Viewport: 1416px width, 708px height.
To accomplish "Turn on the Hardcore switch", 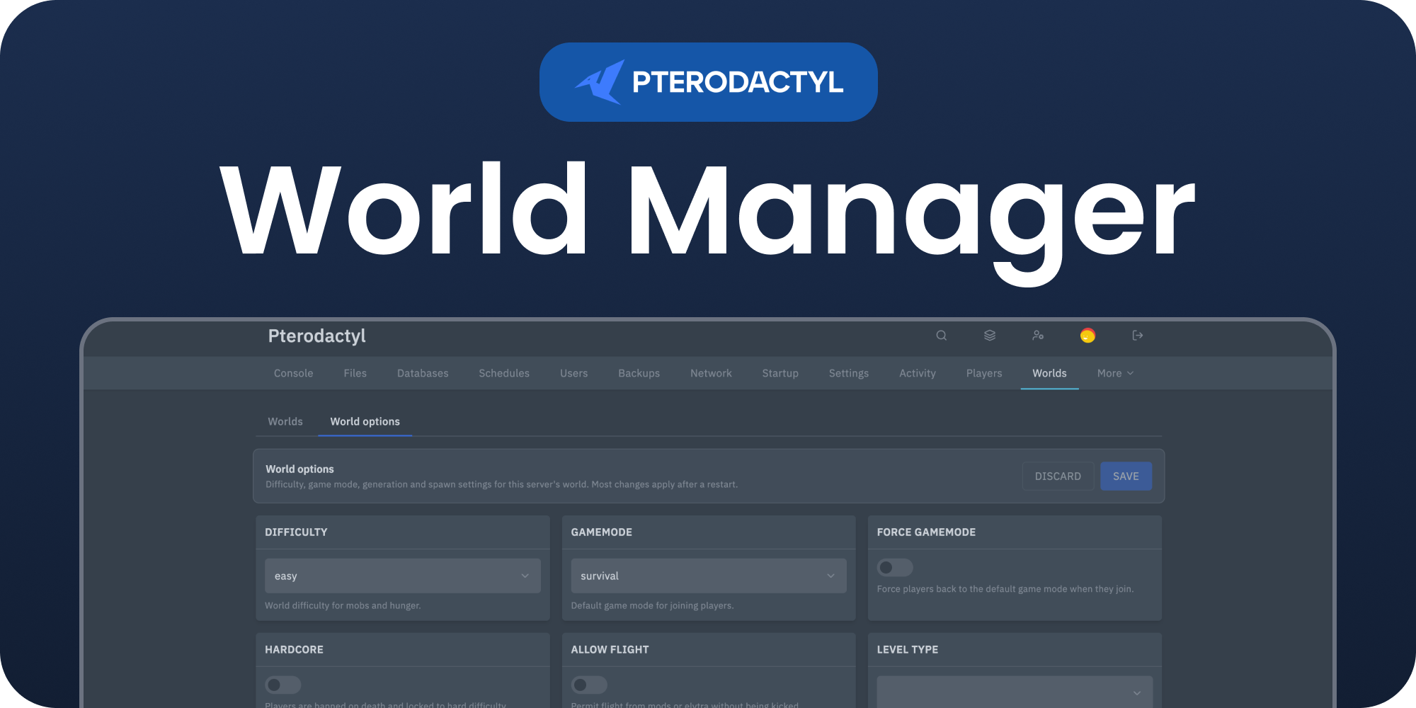I will click(x=283, y=685).
